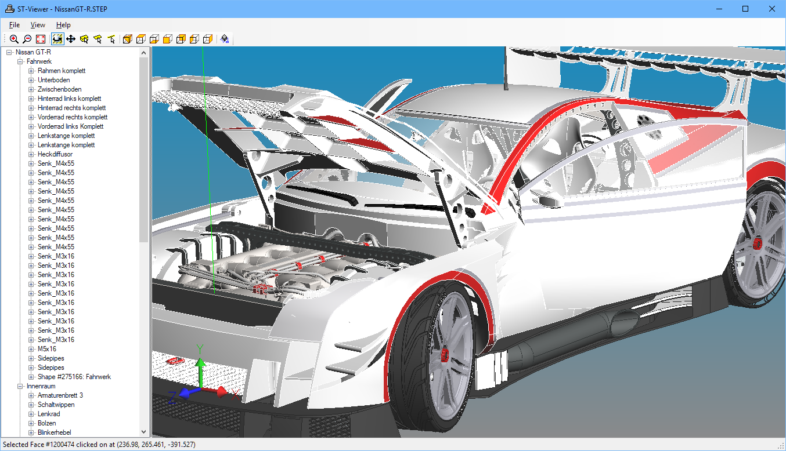
Task: Select the Blinkerhebel tree item
Action: tap(55, 432)
